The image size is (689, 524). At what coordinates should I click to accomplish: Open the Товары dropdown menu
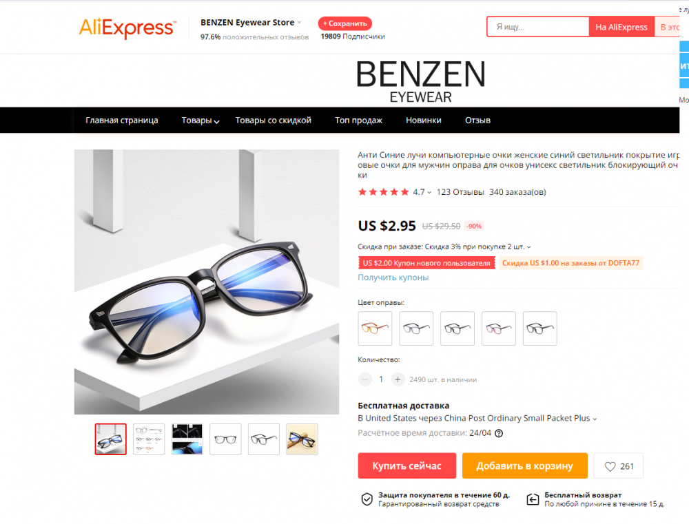click(x=200, y=120)
